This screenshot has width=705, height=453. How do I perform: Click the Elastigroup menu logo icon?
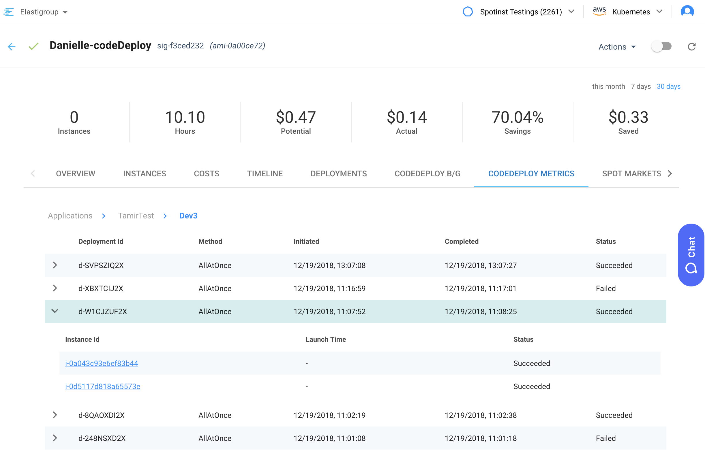pyautogui.click(x=9, y=12)
